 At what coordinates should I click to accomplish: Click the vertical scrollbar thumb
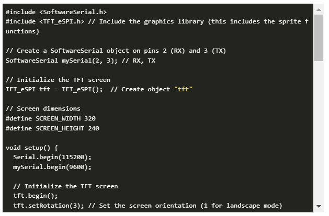pos(319,37)
